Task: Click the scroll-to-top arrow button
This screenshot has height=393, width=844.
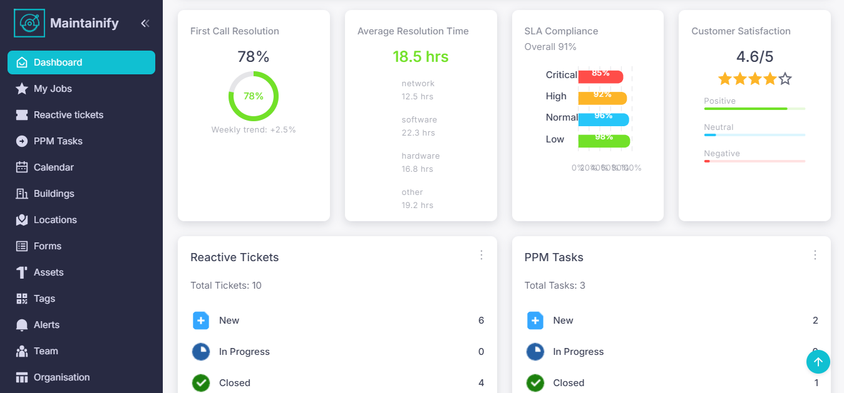Action: coord(818,362)
